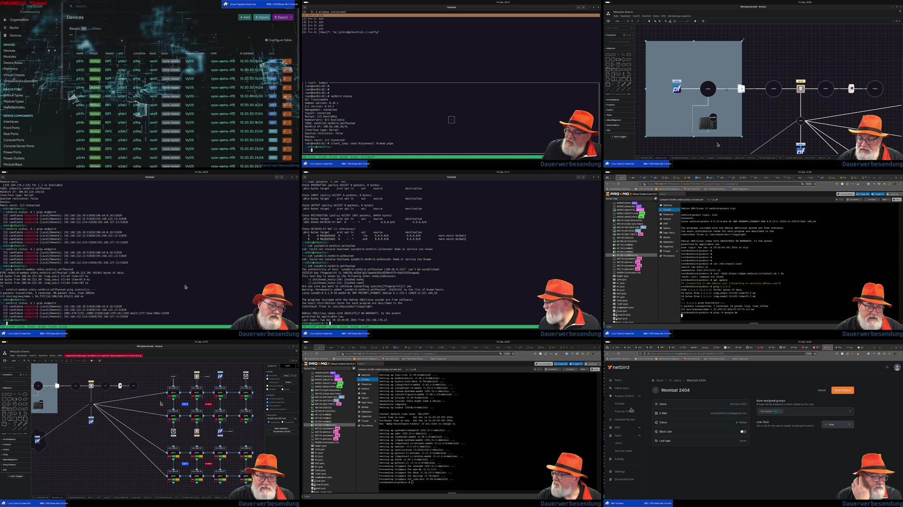Image resolution: width=903 pixels, height=507 pixels.
Task: Open device p1r1v in NetBox table
Action: point(80,61)
